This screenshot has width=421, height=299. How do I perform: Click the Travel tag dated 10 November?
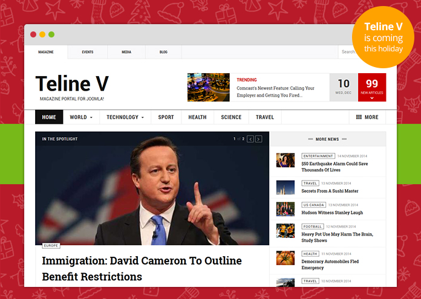point(310,281)
